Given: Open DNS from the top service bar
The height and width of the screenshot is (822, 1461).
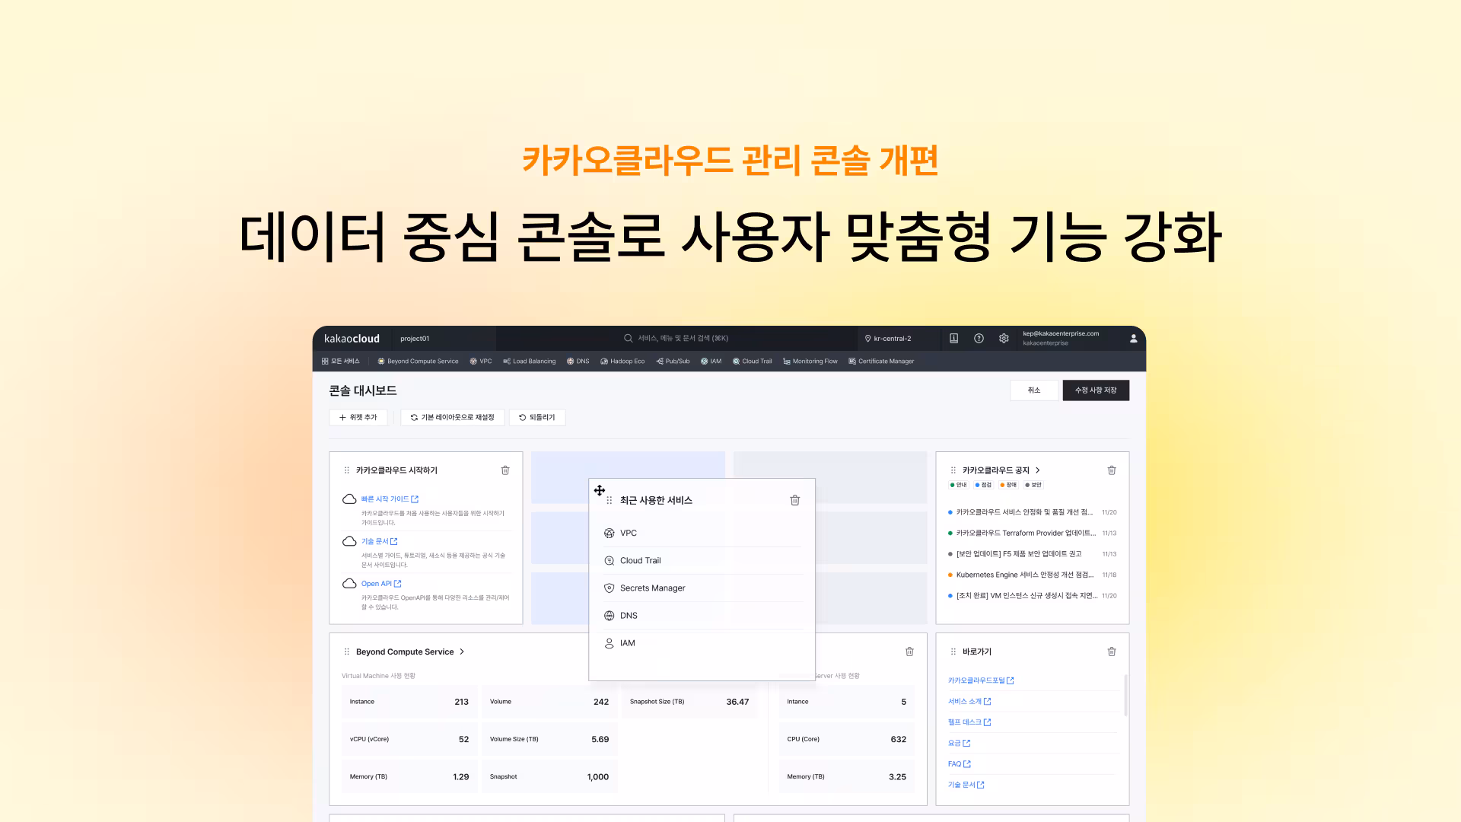Looking at the screenshot, I should [578, 362].
